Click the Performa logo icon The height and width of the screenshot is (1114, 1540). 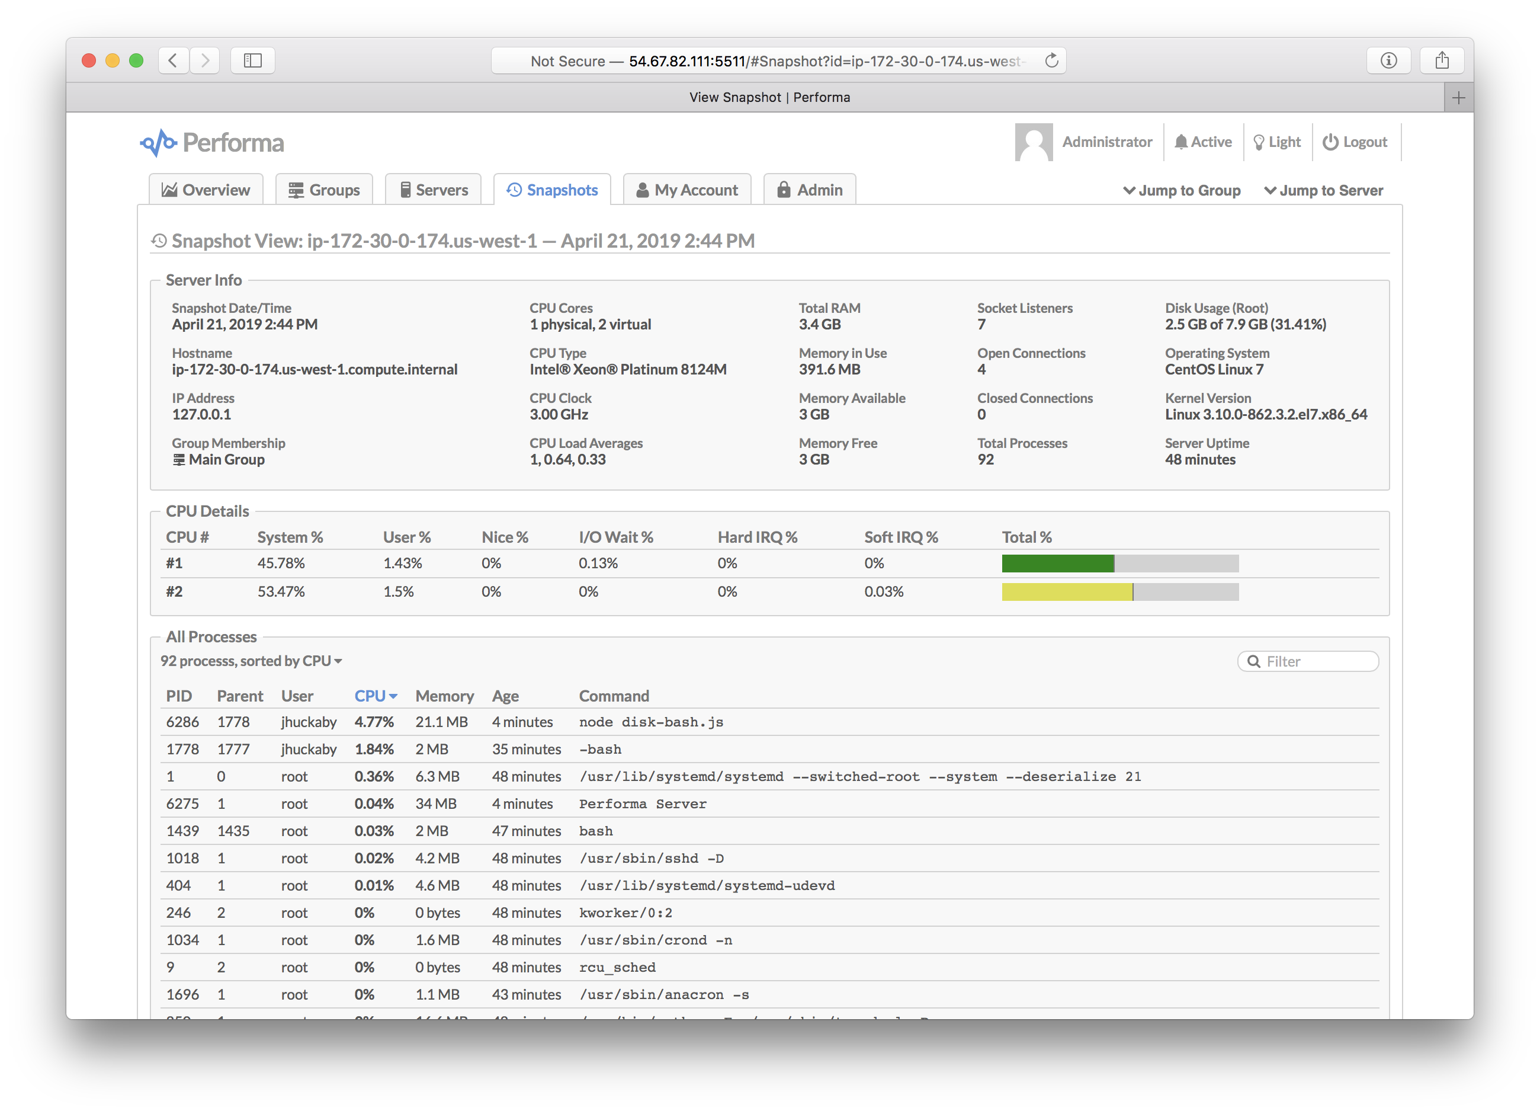tap(158, 143)
